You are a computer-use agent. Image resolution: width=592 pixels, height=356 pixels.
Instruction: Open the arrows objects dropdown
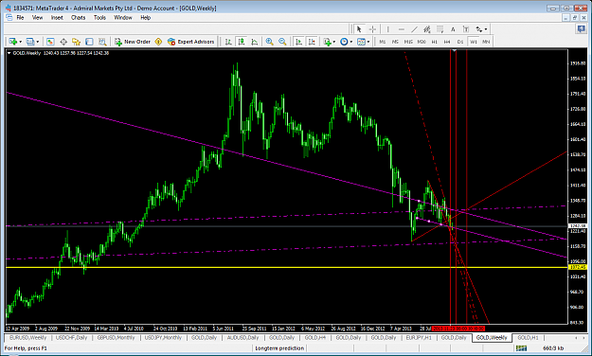tap(481, 29)
